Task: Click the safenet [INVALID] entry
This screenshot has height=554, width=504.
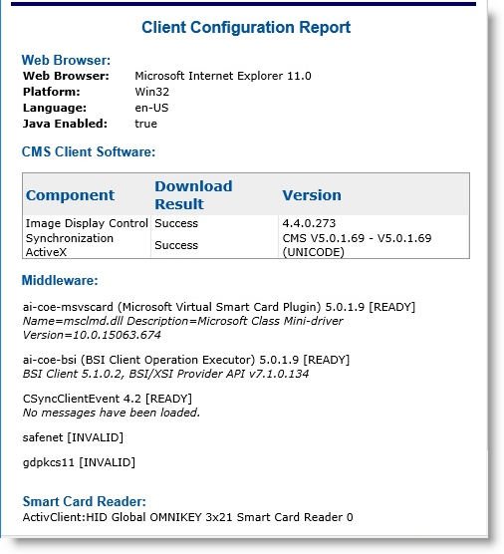Action: tap(73, 437)
